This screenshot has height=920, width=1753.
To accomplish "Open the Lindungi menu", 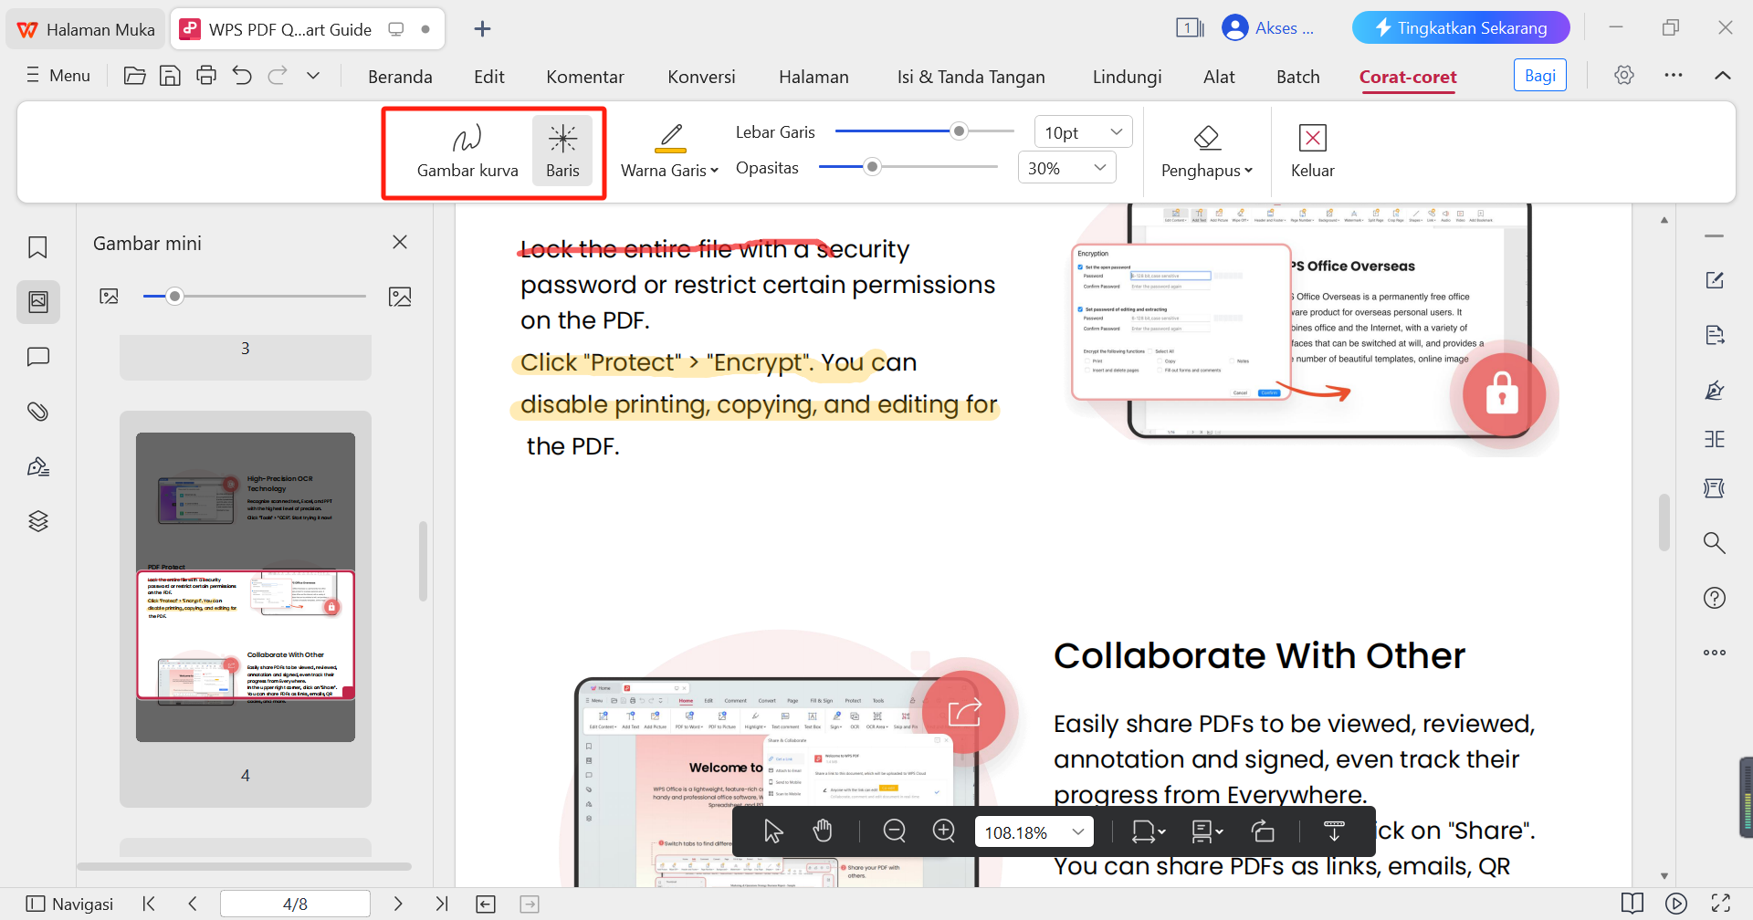I will tap(1127, 77).
